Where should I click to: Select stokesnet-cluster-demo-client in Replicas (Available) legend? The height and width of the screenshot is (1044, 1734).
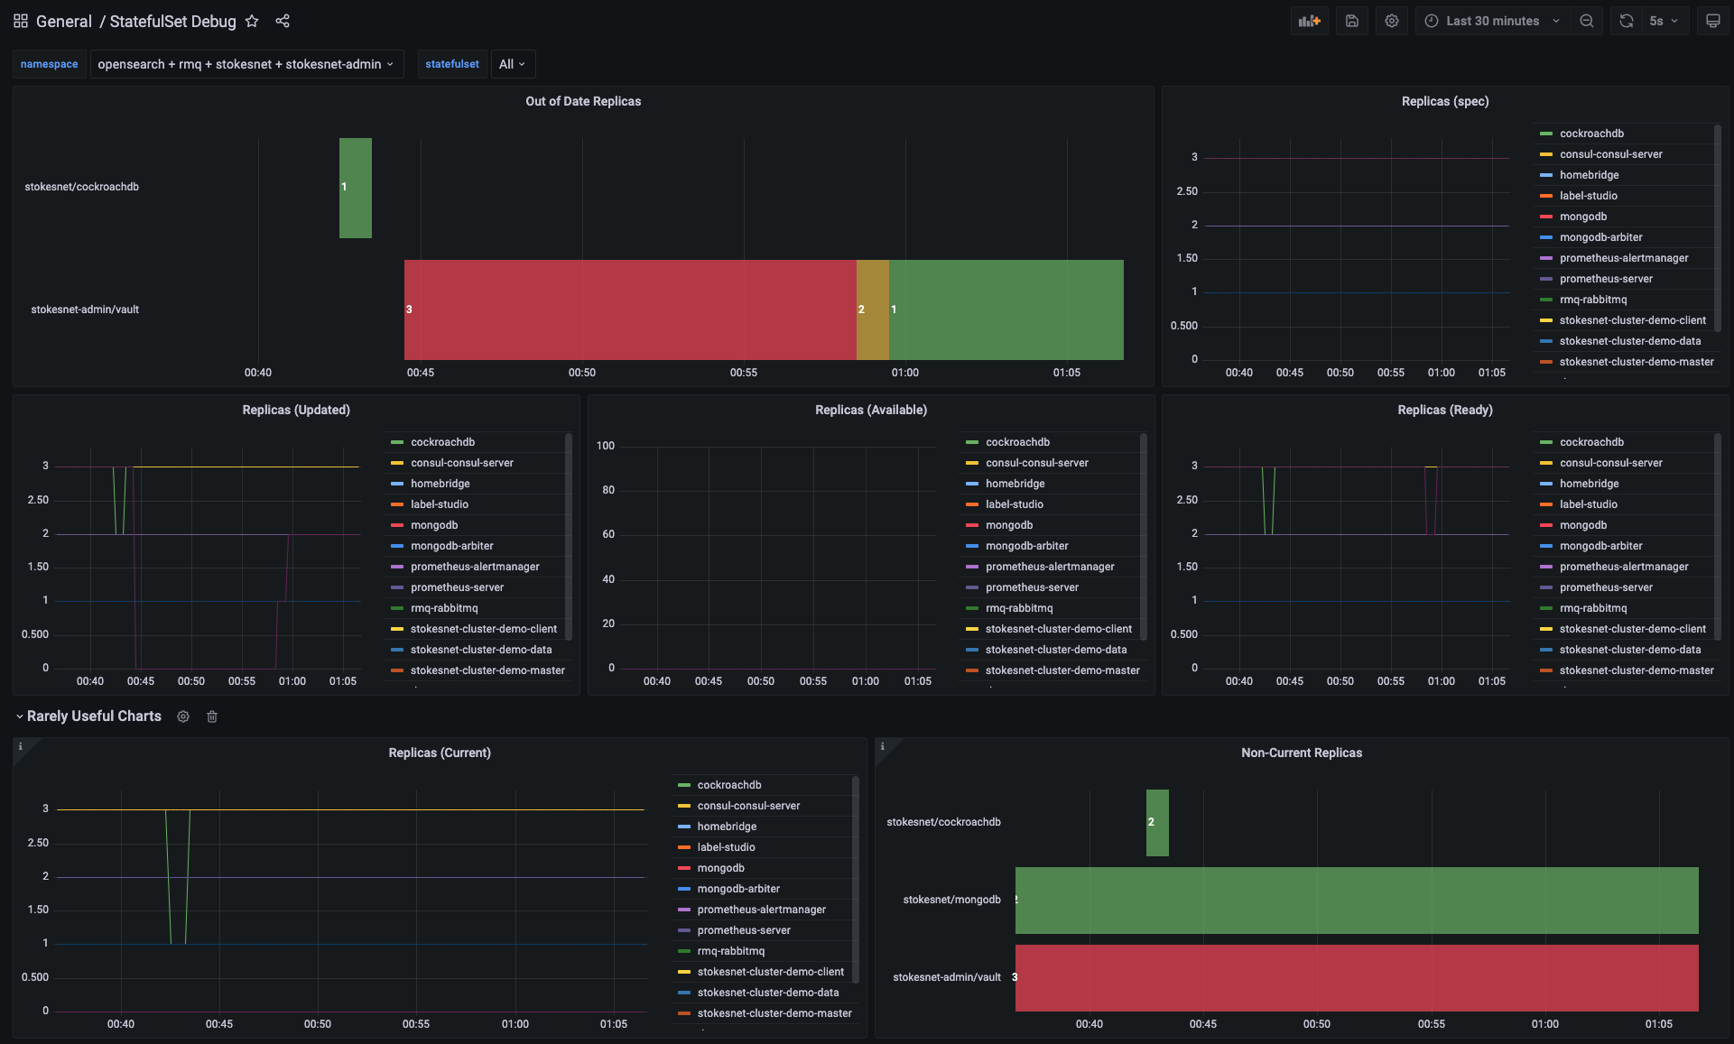tap(1058, 629)
